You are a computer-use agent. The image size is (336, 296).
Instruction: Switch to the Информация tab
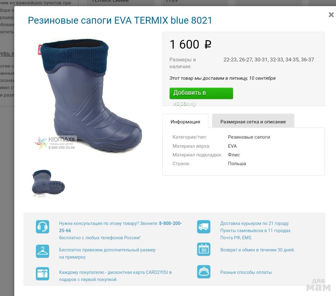[x=185, y=122]
